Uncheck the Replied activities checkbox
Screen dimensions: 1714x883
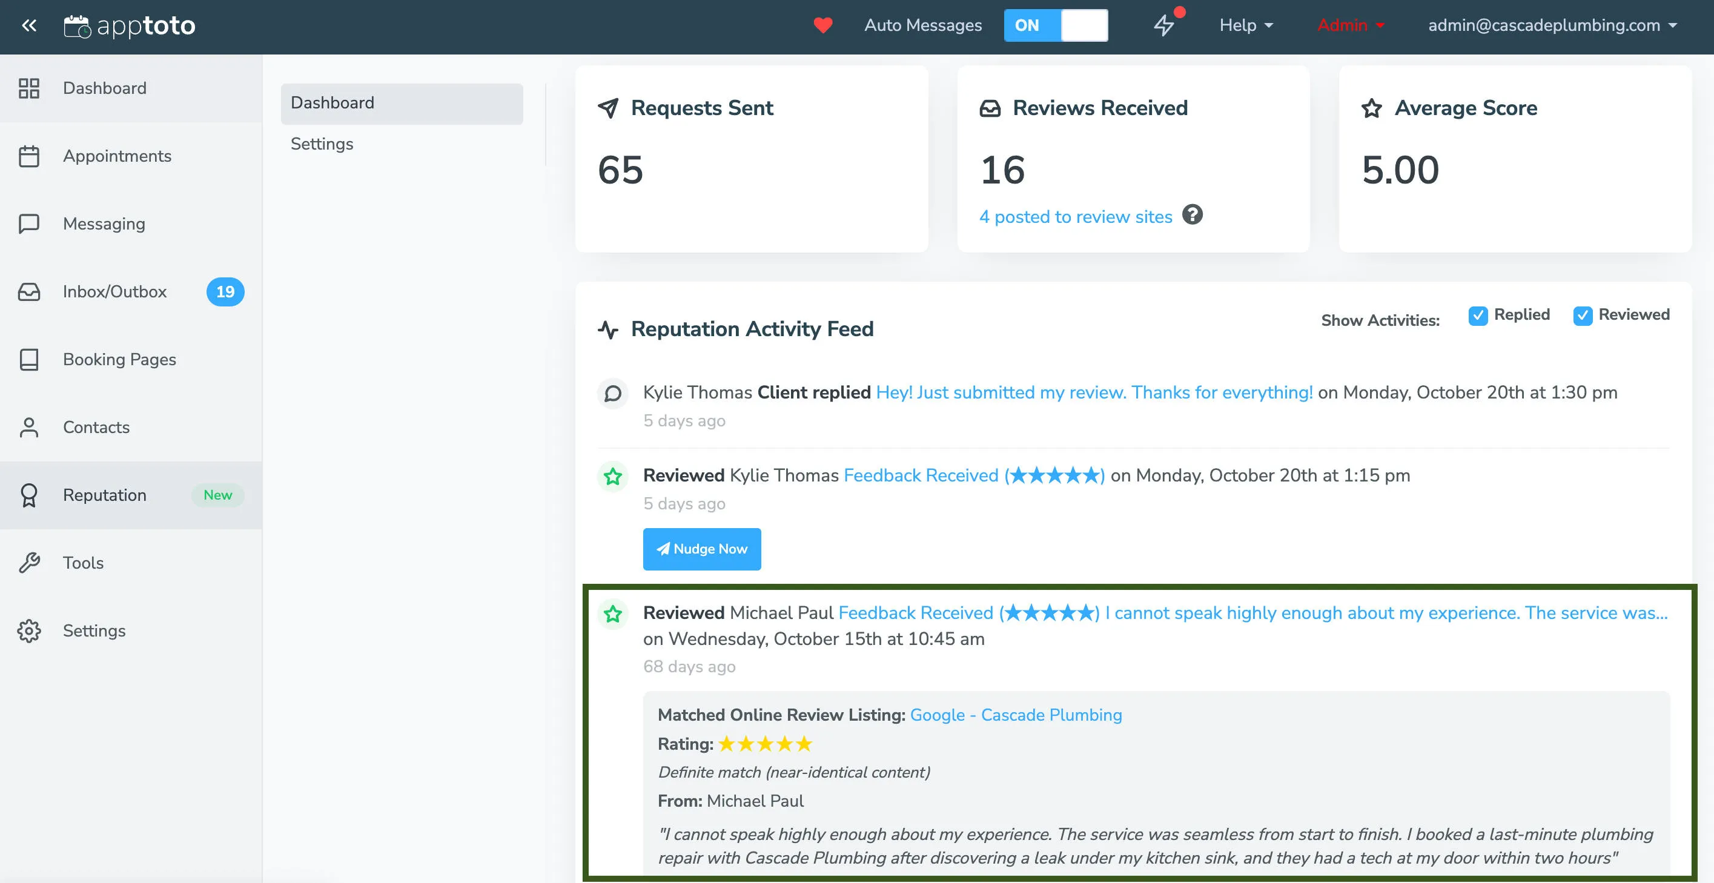click(1478, 315)
